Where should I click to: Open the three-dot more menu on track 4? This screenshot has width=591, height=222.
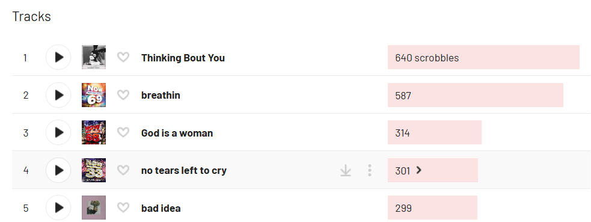point(369,170)
